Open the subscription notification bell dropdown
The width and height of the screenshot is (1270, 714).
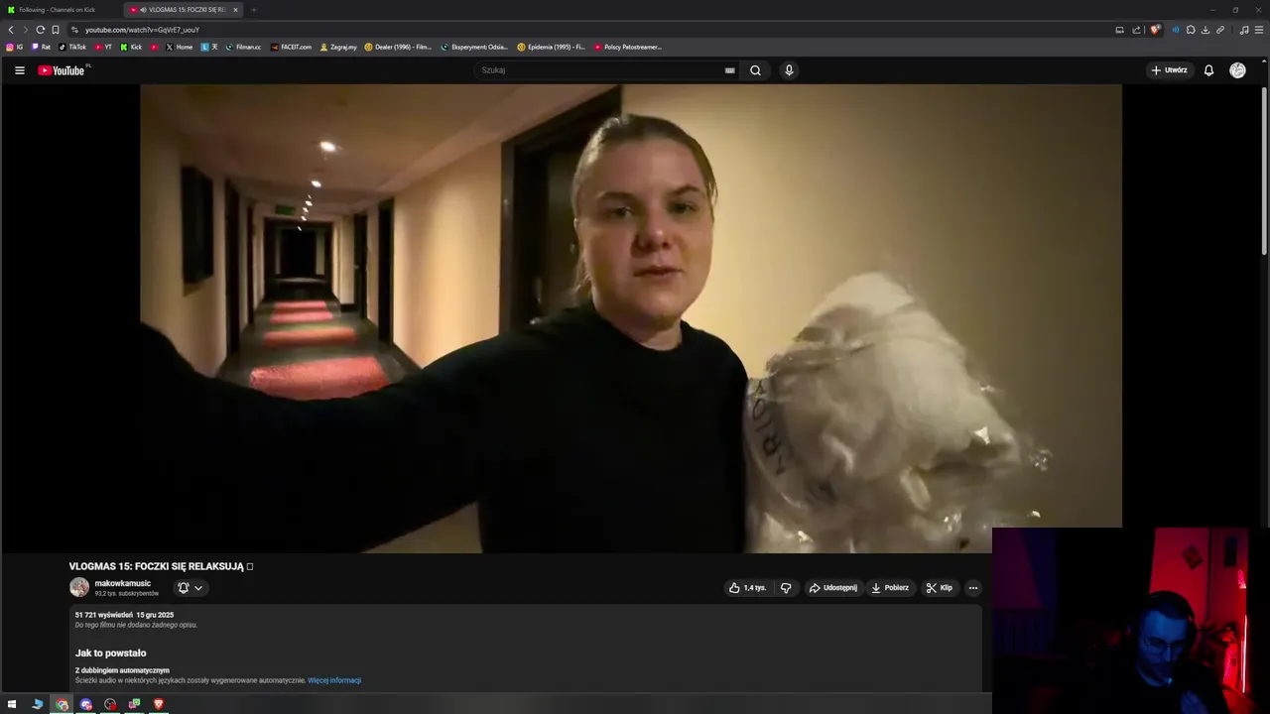[190, 588]
